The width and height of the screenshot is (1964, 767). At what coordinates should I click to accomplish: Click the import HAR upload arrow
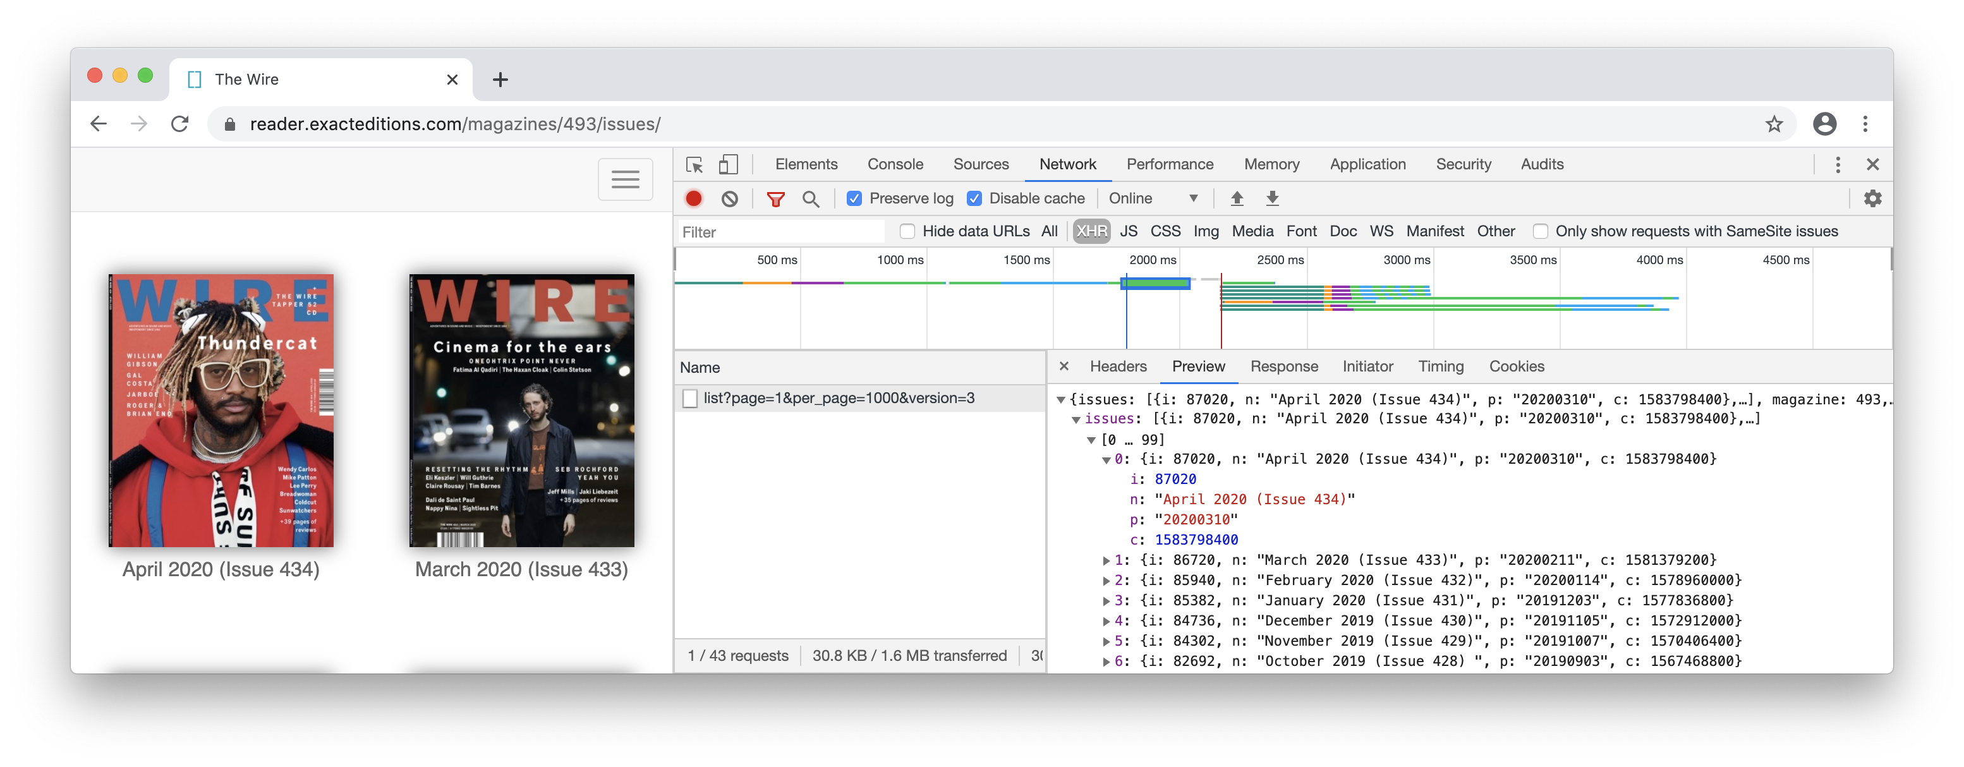pyautogui.click(x=1237, y=199)
